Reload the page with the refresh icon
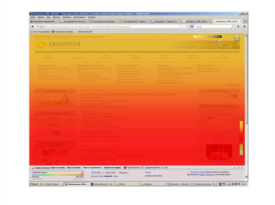The width and height of the screenshot is (275, 205). coord(187,26)
